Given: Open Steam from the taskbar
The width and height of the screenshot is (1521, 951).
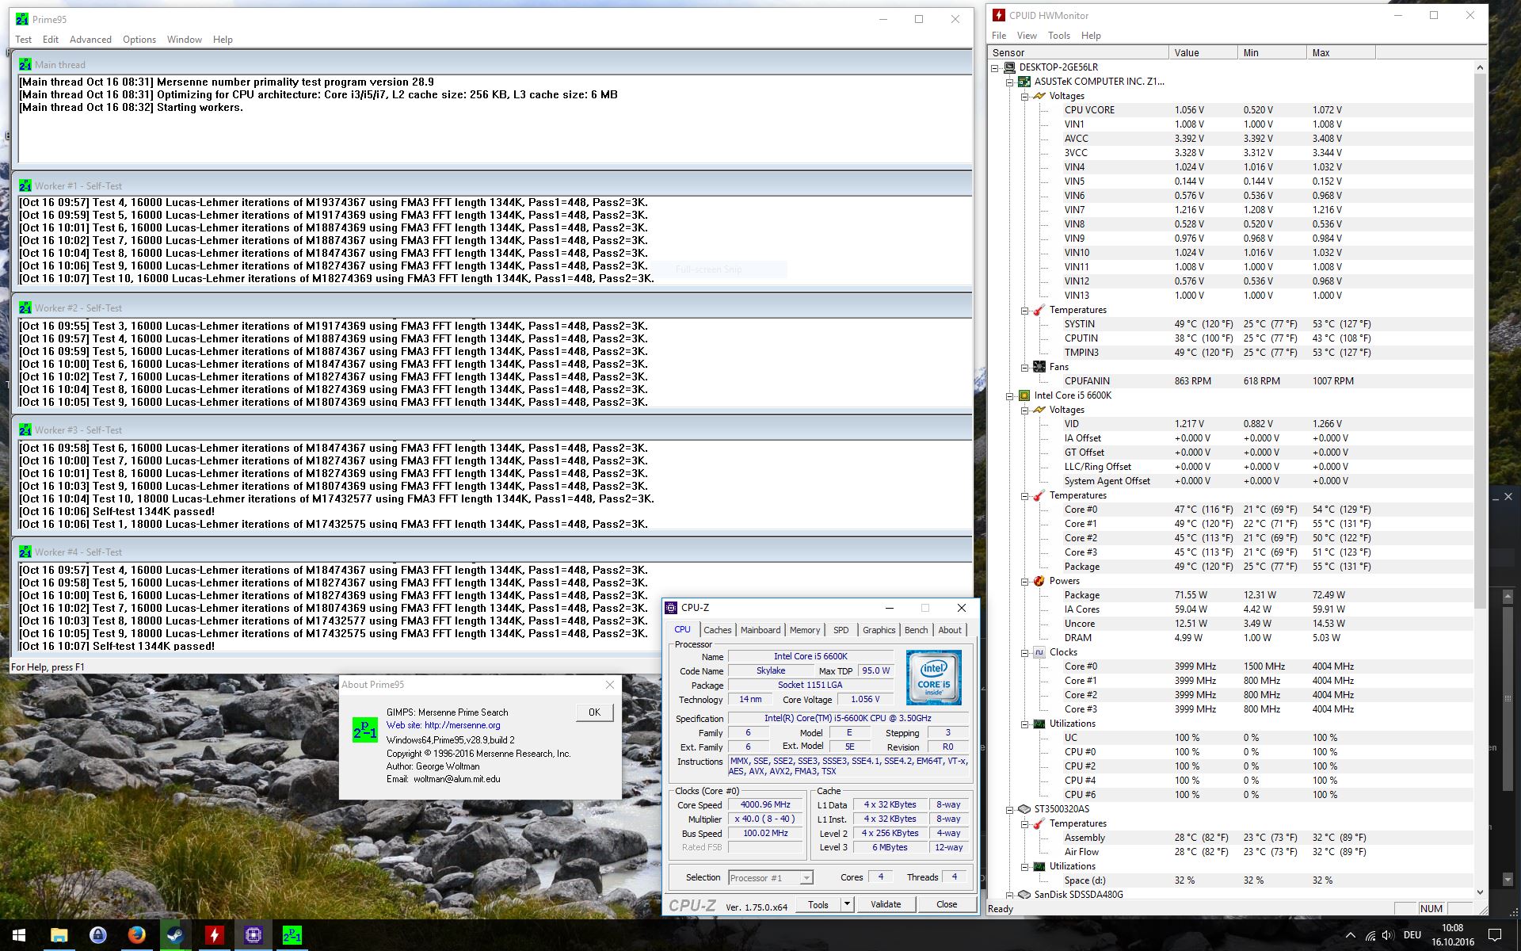Looking at the screenshot, I should point(175,935).
